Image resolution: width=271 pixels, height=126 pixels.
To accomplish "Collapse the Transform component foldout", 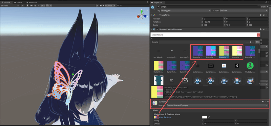I will 151,15.
